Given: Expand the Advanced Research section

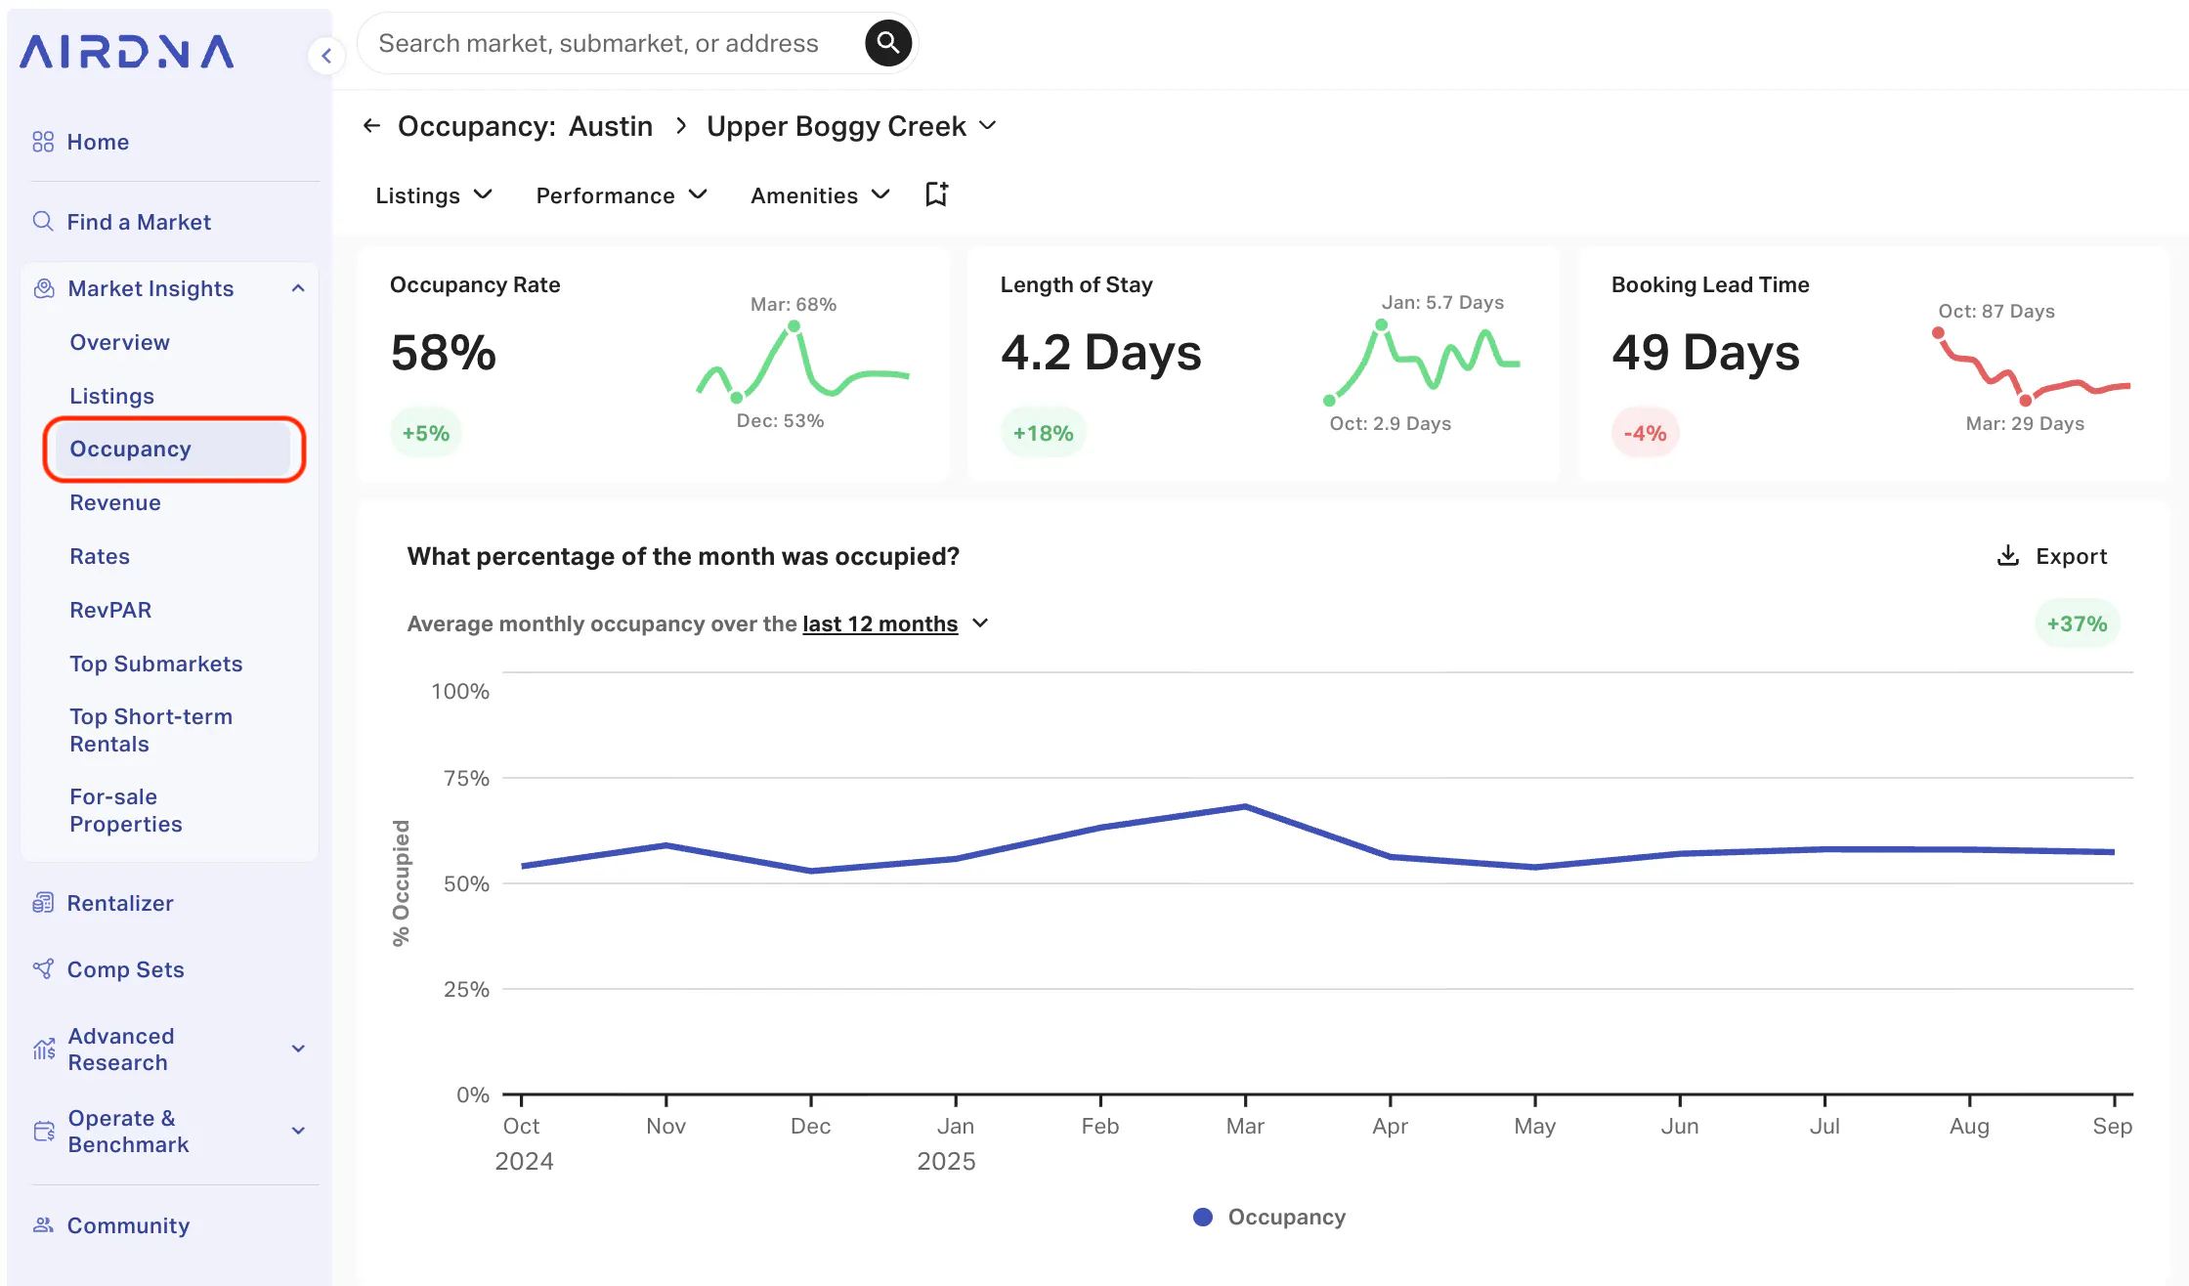Looking at the screenshot, I should pos(298,1049).
